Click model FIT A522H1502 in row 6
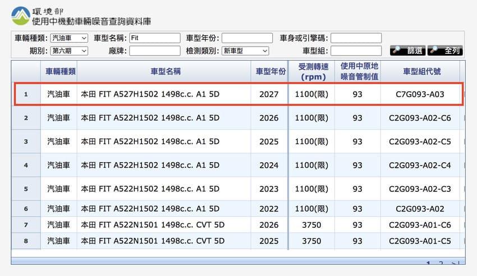The image size is (477, 276). coord(150,209)
